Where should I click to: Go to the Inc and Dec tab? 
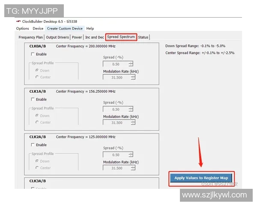tap(94, 37)
